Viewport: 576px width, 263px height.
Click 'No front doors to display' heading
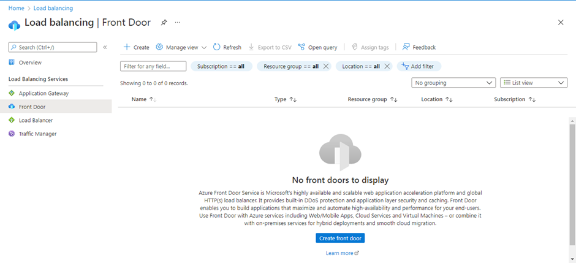tap(340, 180)
